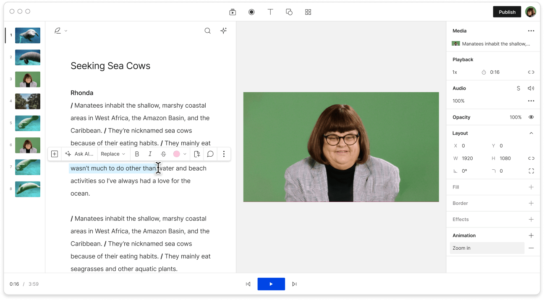Screen dimensions: 544x300
Task: Select scene 4 thumbnail in the sidebar
Action: (27, 101)
